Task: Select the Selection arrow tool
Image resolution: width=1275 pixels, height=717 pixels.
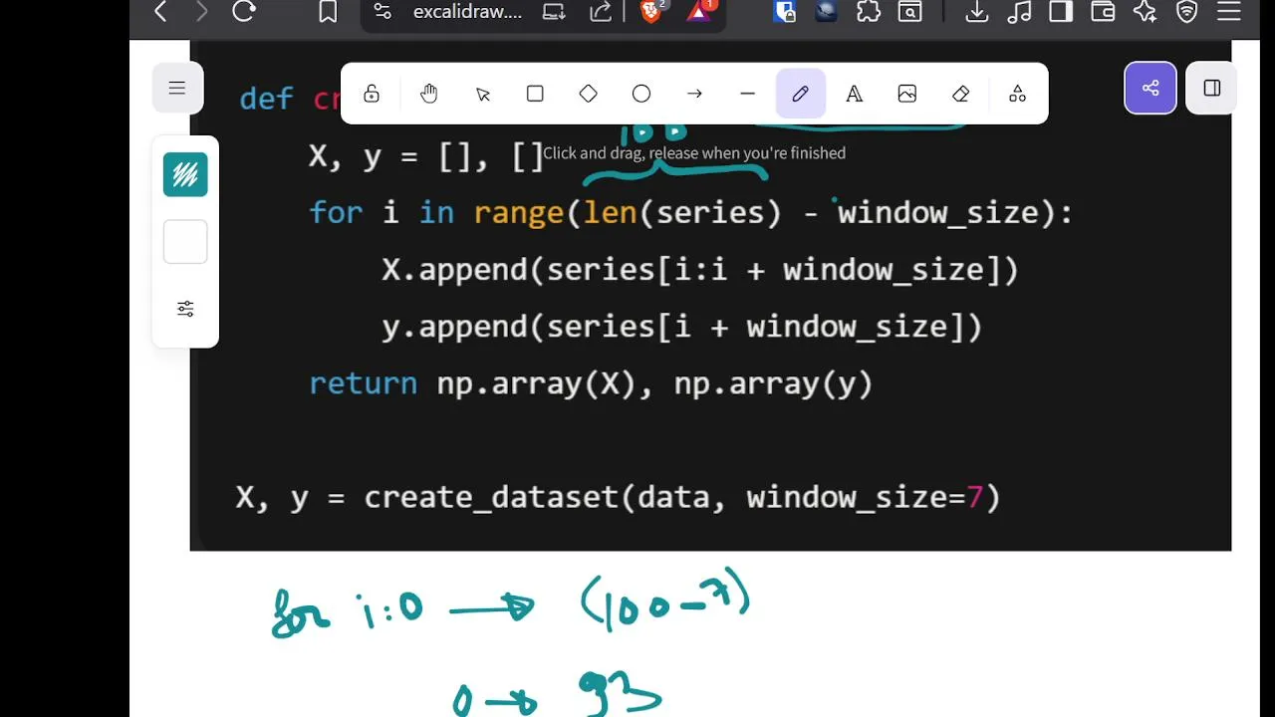Action: tap(483, 94)
